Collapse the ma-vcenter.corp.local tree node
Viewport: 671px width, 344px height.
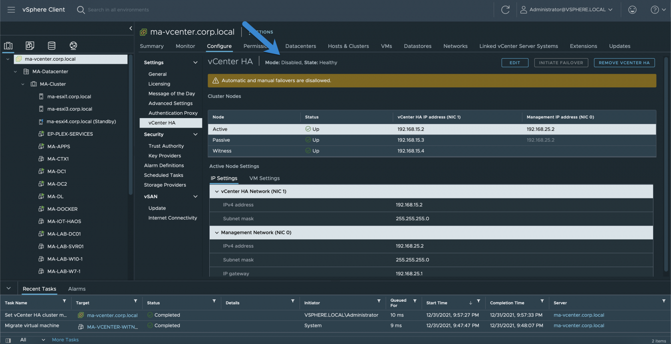(x=8, y=59)
